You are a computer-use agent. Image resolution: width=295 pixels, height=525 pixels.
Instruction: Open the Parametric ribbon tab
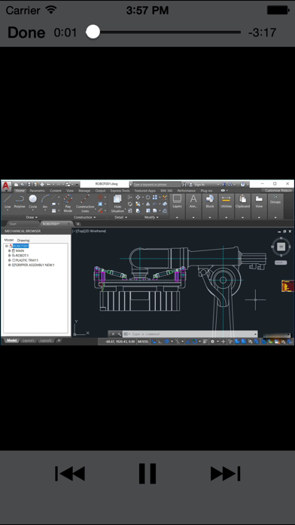point(37,191)
